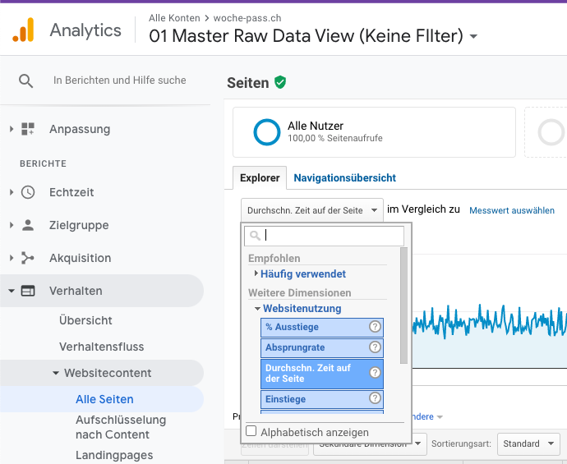The height and width of the screenshot is (464, 567).
Task: Open the Verhaltensfluss report
Action: tap(102, 347)
